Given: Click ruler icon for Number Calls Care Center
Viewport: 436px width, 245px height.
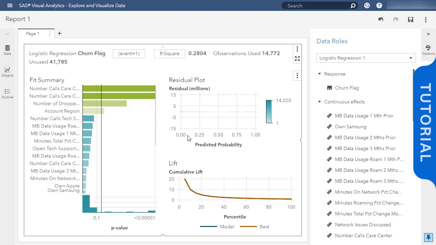Looking at the screenshot, I should [329, 235].
